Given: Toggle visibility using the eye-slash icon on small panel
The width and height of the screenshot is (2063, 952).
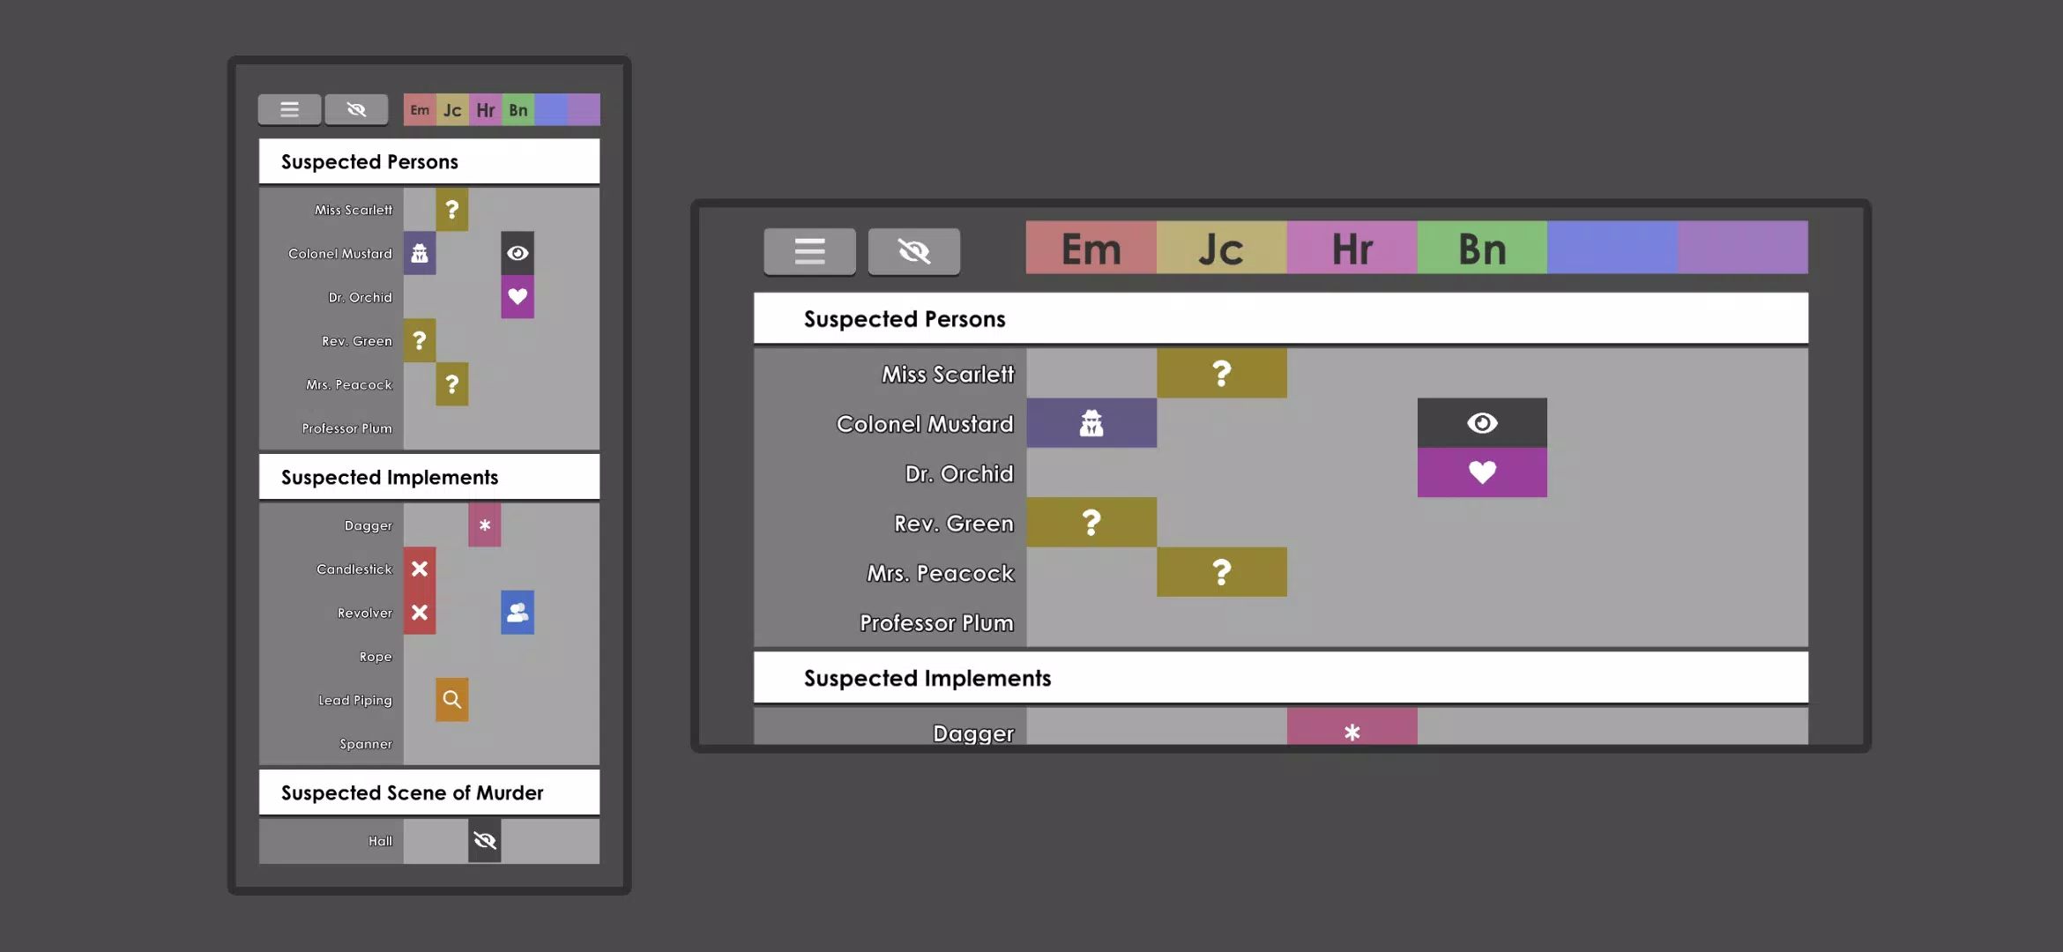Looking at the screenshot, I should coord(356,109).
